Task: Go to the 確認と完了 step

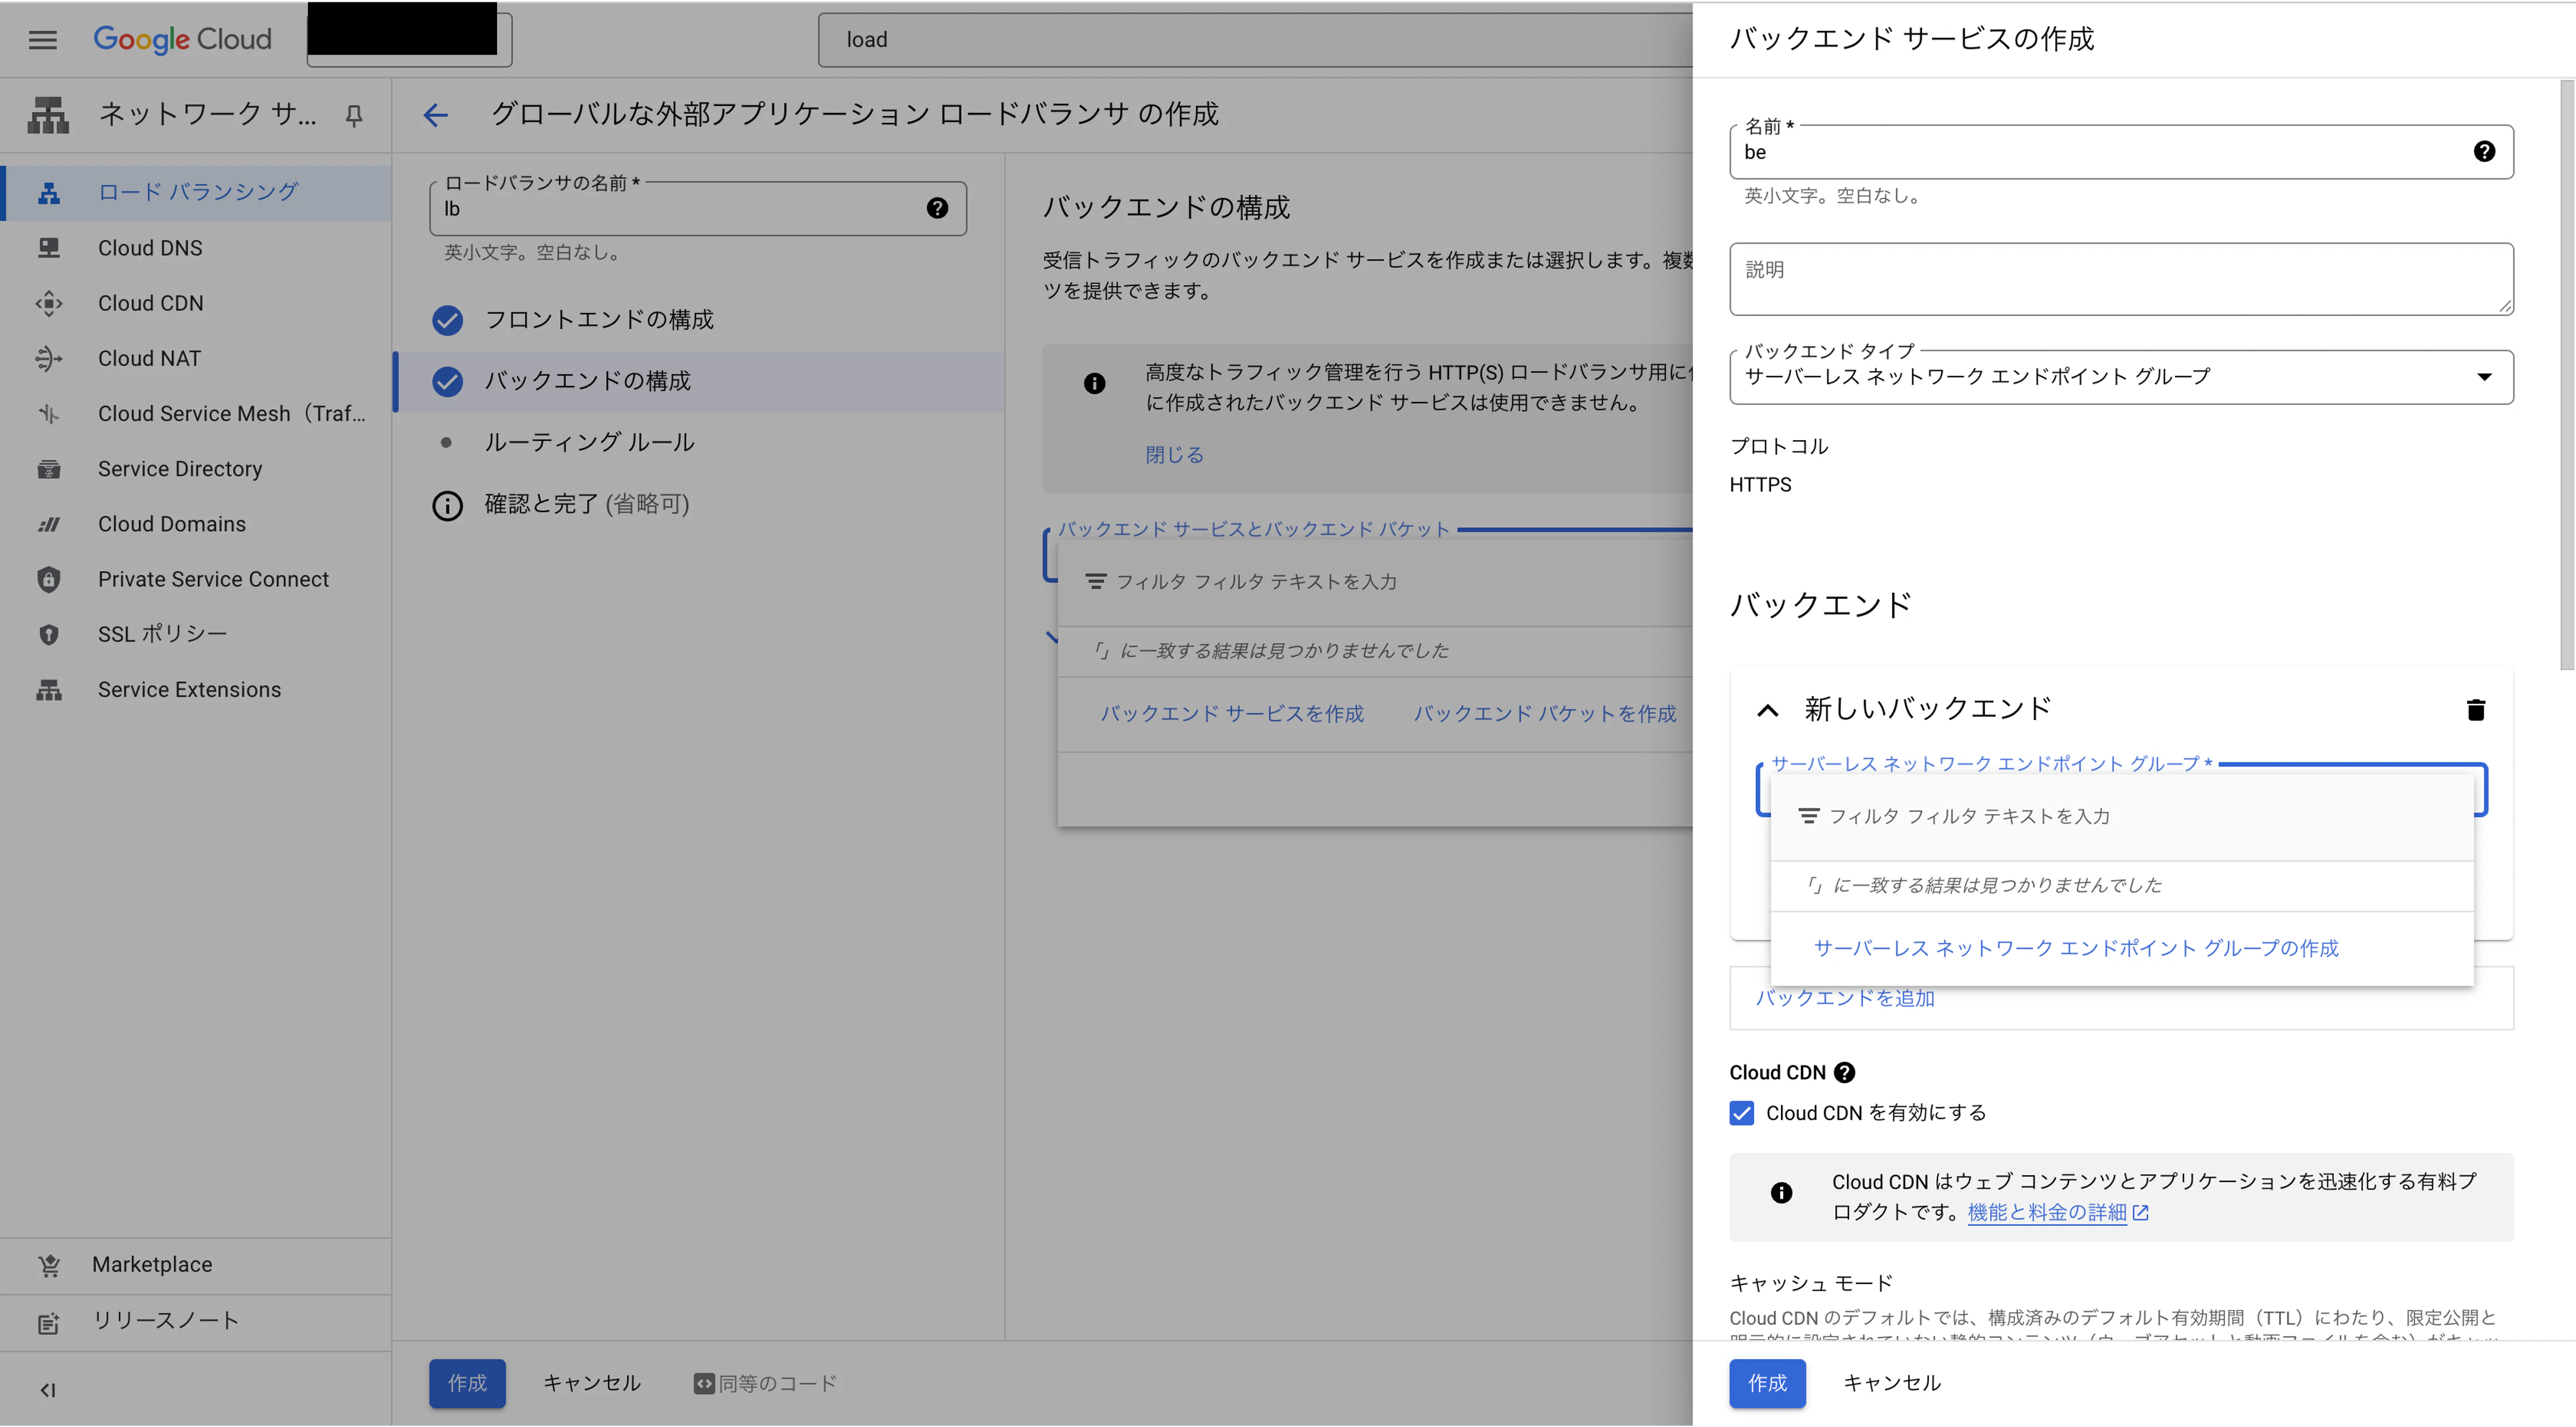Action: [x=700, y=504]
